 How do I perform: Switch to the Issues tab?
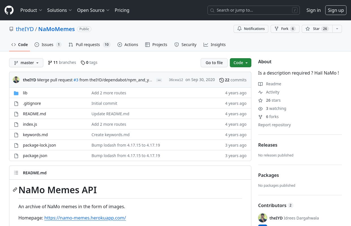pyautogui.click(x=48, y=45)
